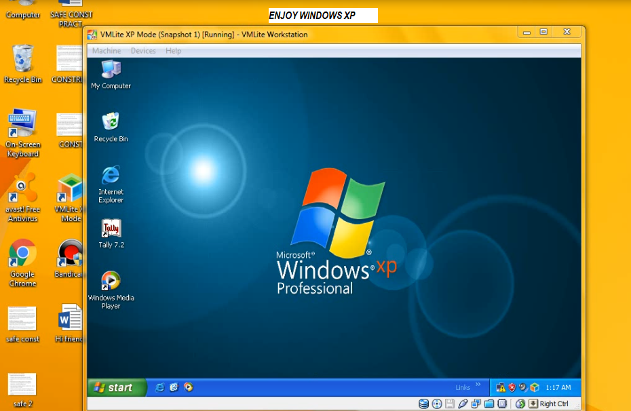This screenshot has height=411, width=631.
Task: Open the Machine menu
Action: point(106,50)
